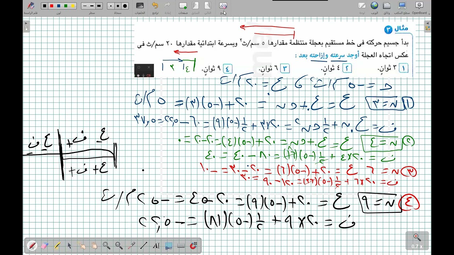454x255 pixels.
Task: Click the boxed number ١ option label
Action: coord(403,68)
